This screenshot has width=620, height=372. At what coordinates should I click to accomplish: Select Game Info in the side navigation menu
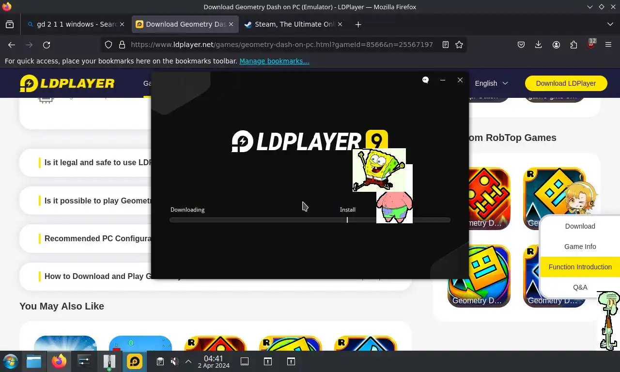580,247
